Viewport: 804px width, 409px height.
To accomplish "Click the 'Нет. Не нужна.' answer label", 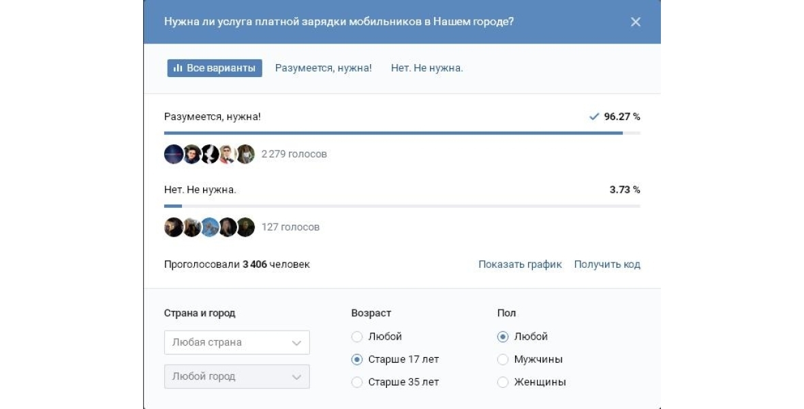I will click(x=200, y=190).
